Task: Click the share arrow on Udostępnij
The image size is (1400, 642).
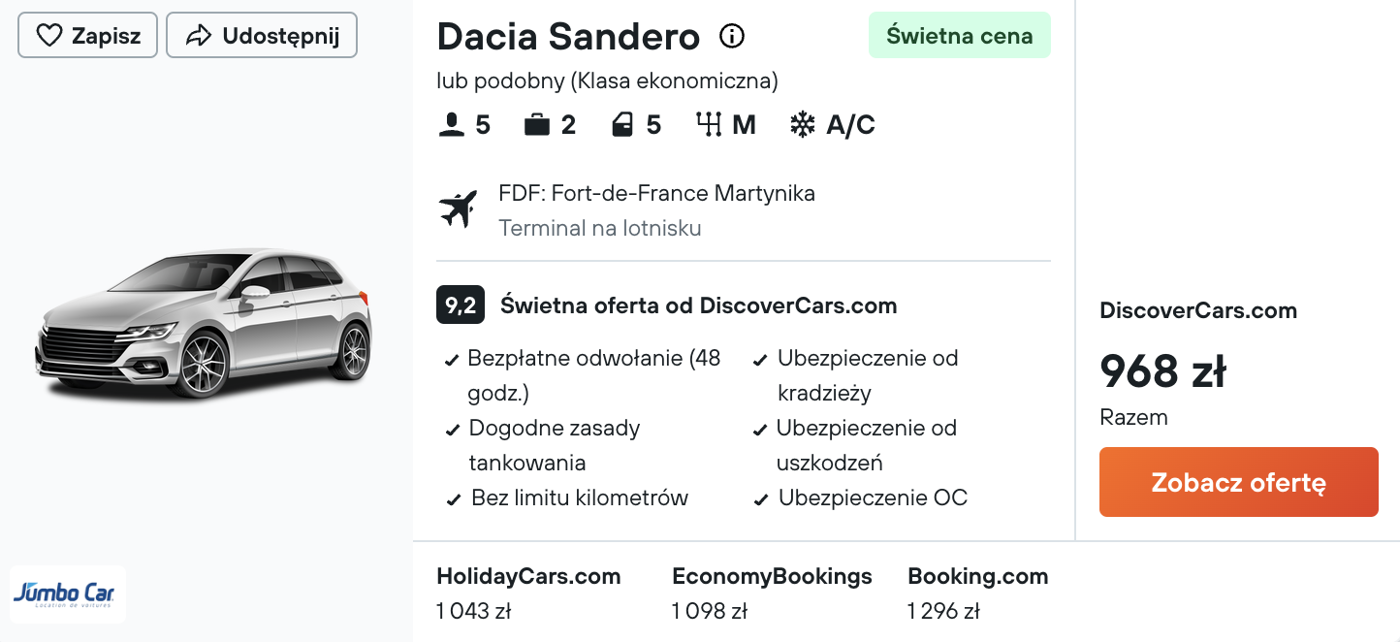Action: click(x=199, y=36)
